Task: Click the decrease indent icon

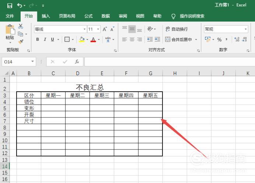Action: pos(150,39)
